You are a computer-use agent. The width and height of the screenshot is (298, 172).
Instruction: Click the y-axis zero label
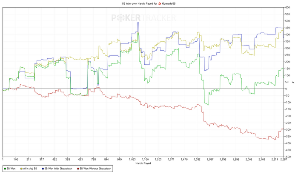pyautogui.click(x=286, y=89)
